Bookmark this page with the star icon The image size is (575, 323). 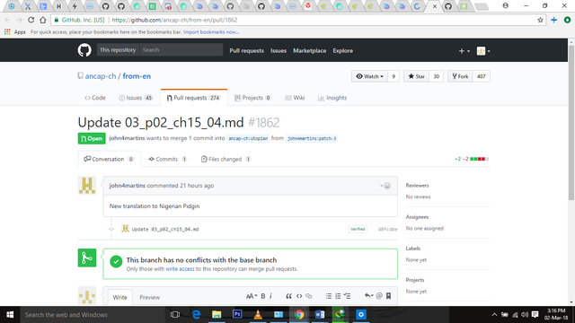[540, 20]
